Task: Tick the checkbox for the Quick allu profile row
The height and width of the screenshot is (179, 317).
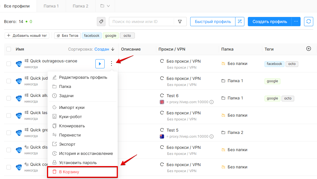Action: pos(9,98)
